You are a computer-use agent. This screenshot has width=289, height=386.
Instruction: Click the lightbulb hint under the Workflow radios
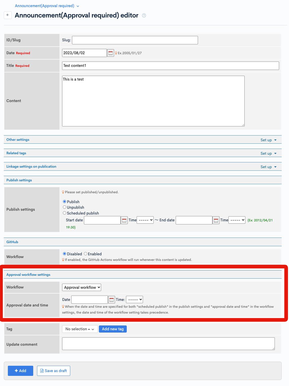63,260
